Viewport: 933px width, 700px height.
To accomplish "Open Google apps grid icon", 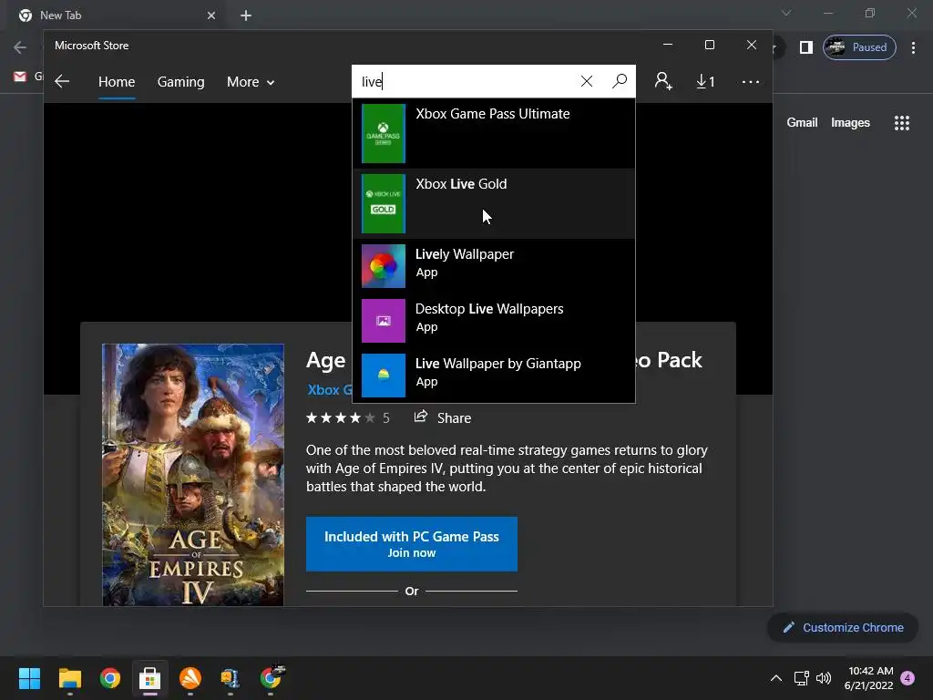I will [x=901, y=123].
